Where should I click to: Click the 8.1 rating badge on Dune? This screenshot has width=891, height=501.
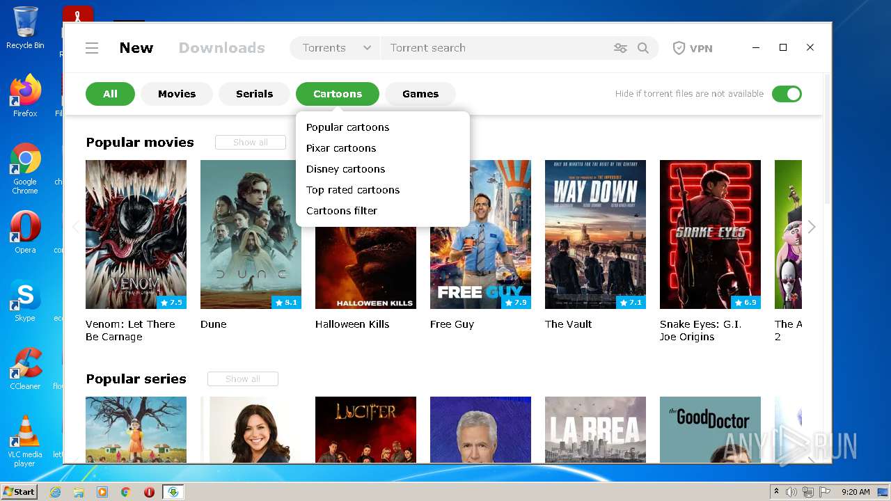(286, 303)
